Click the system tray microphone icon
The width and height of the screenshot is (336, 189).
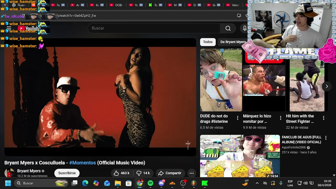click(x=281, y=183)
